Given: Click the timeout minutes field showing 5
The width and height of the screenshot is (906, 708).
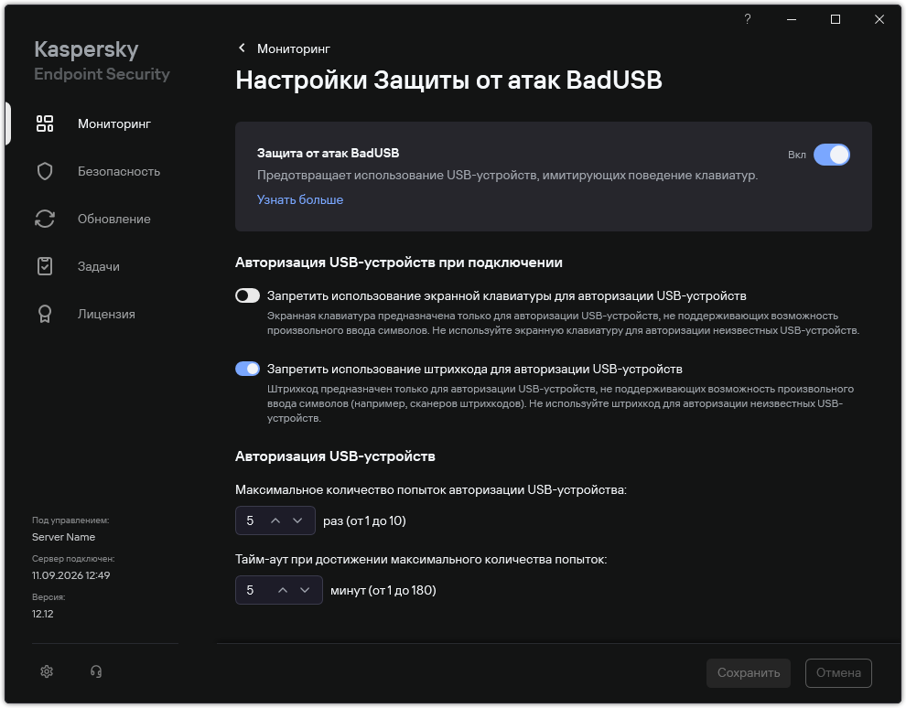Looking at the screenshot, I should coord(278,590).
